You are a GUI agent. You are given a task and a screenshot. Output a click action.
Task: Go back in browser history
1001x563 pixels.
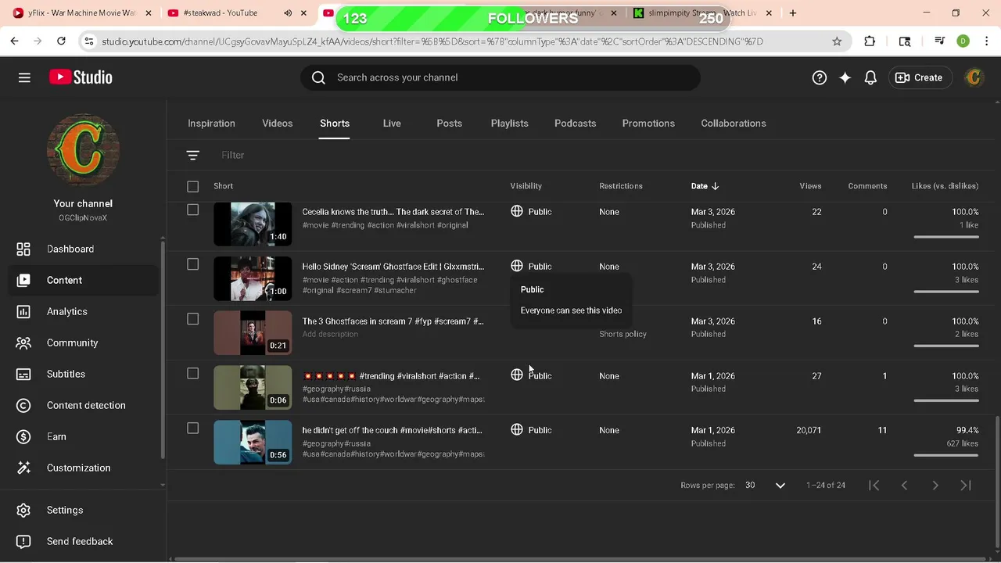coord(14,41)
